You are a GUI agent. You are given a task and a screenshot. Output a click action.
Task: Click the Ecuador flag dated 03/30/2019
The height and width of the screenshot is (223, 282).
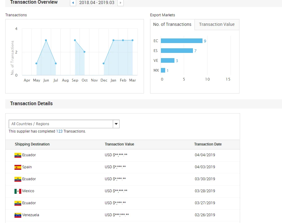pyautogui.click(x=18, y=179)
